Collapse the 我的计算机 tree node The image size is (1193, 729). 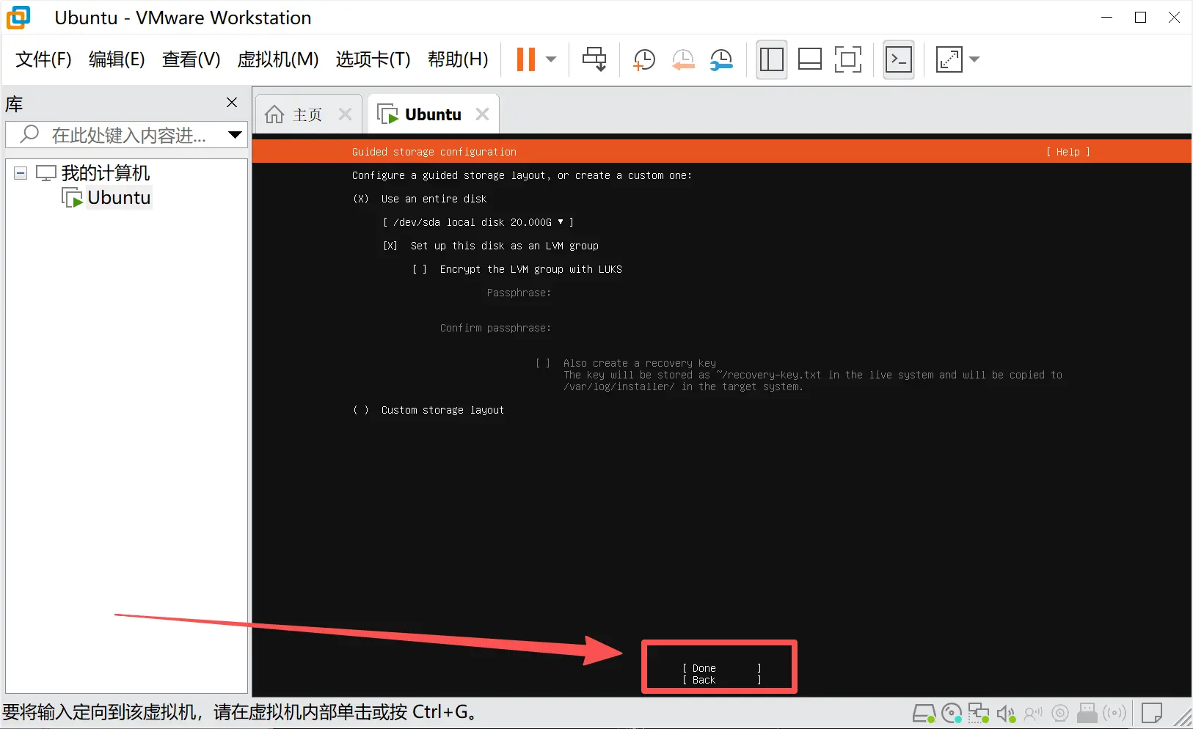click(21, 174)
